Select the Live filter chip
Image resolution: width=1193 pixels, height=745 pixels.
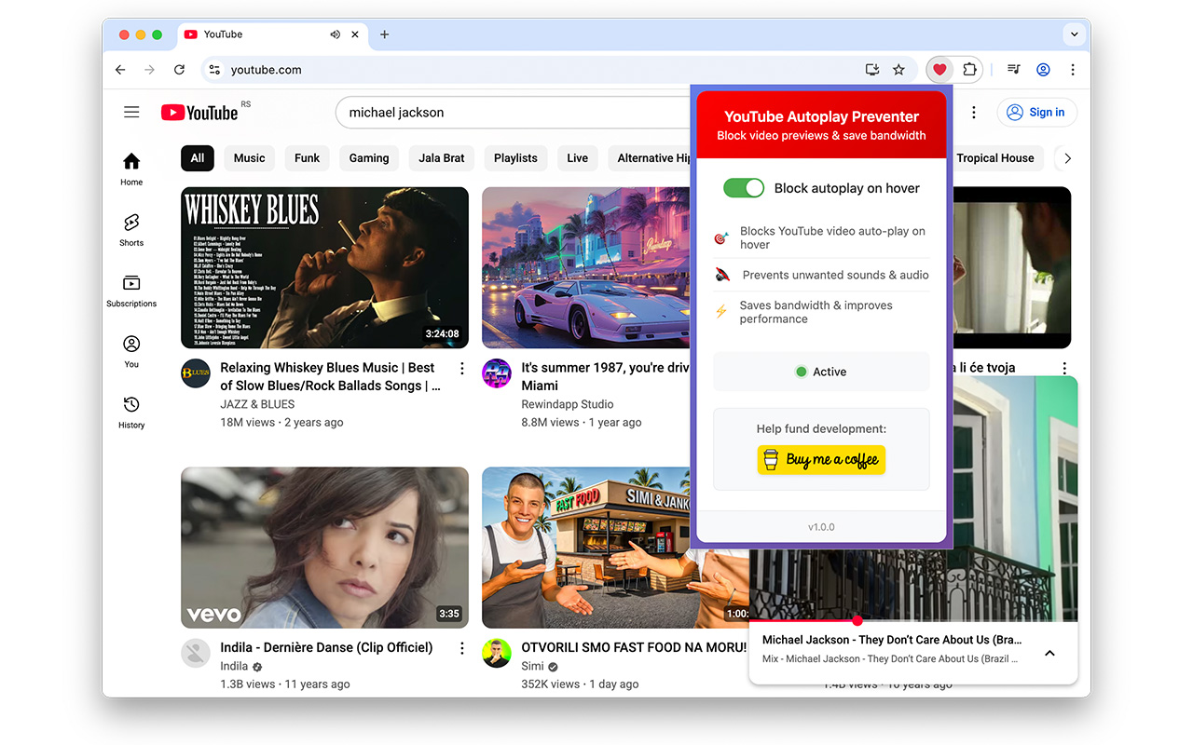pyautogui.click(x=578, y=158)
